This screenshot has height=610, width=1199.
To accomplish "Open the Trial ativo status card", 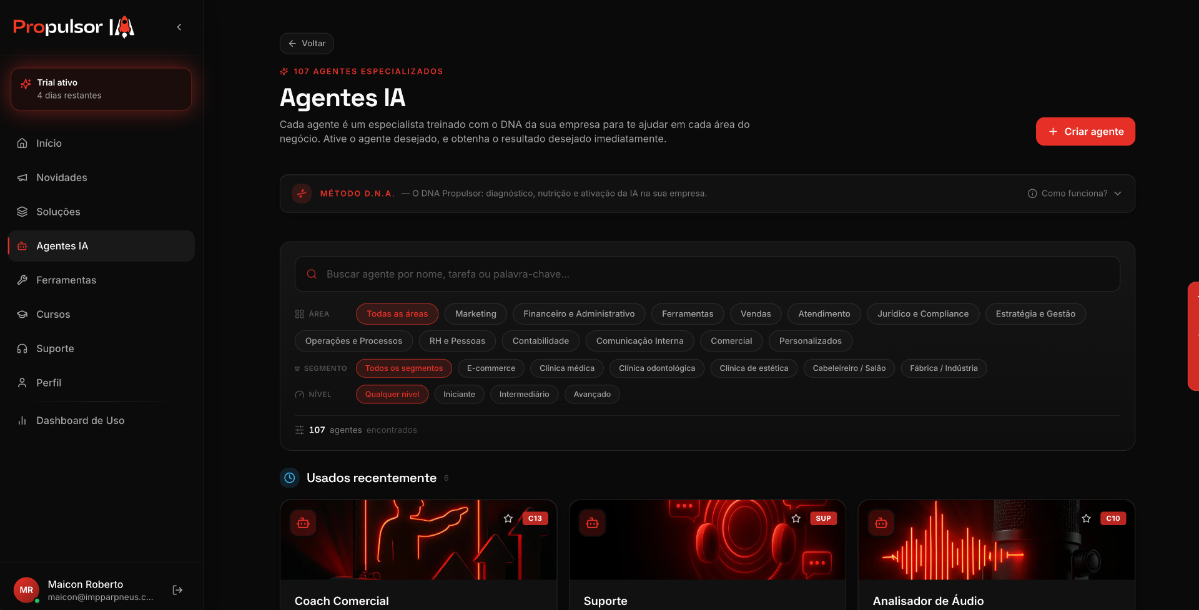I will tap(101, 89).
